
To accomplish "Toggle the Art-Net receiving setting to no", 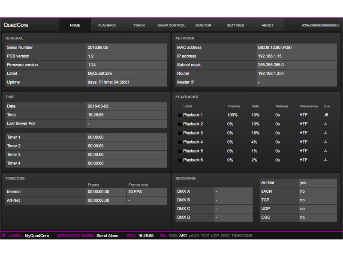I will pyautogui.click(x=318, y=182).
